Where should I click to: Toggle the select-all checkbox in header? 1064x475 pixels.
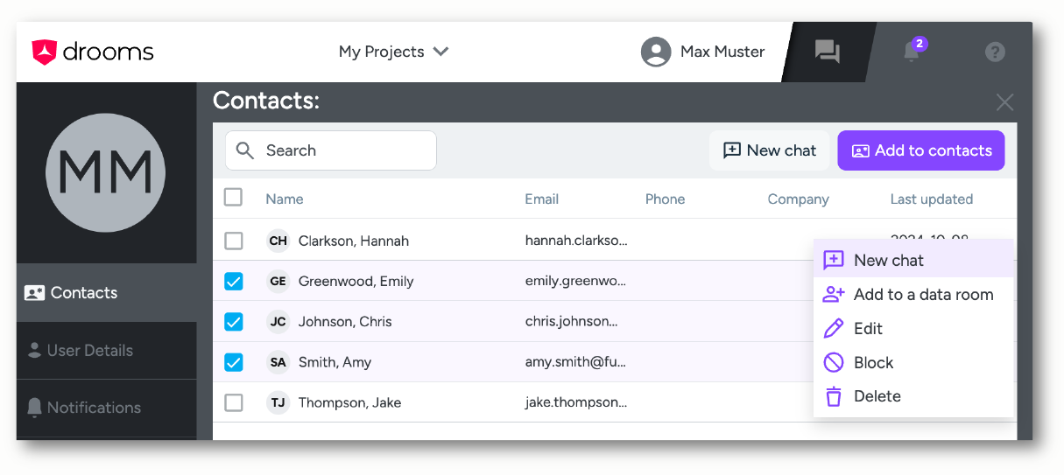[x=233, y=197]
